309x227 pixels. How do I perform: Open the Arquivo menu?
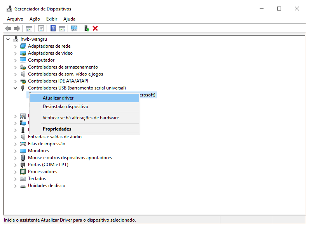point(15,19)
